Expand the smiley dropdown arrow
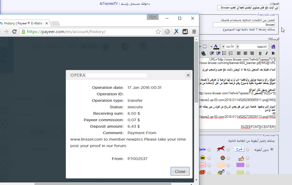The width and height of the screenshot is (292, 185). click(200, 47)
